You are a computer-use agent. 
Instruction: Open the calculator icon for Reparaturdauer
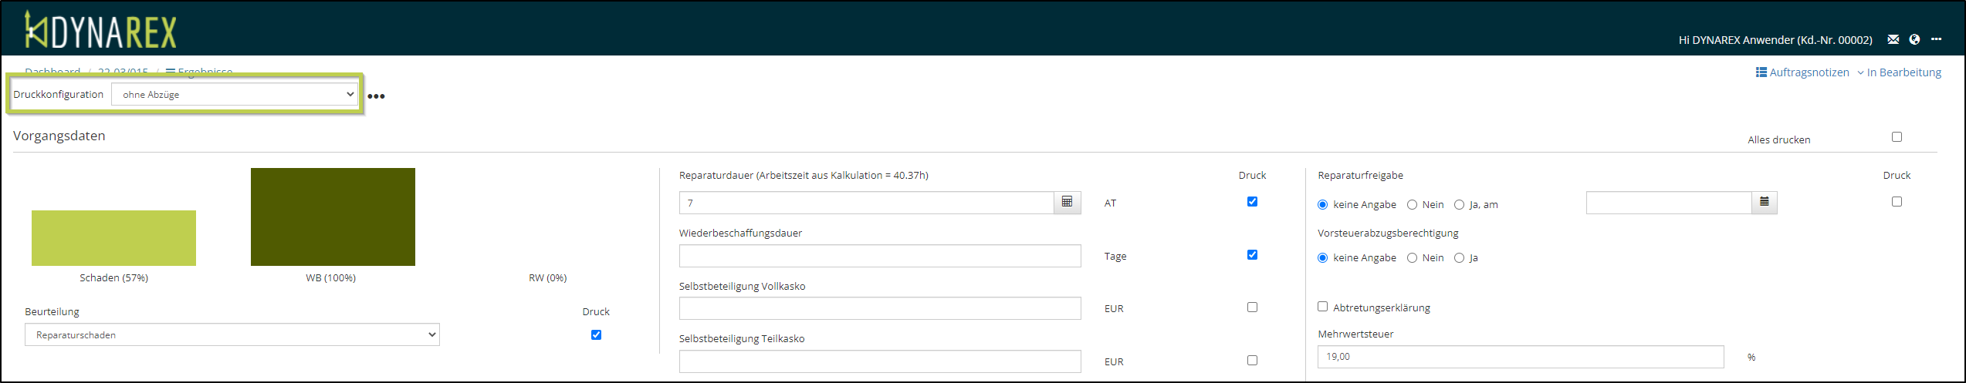pyautogui.click(x=1067, y=202)
